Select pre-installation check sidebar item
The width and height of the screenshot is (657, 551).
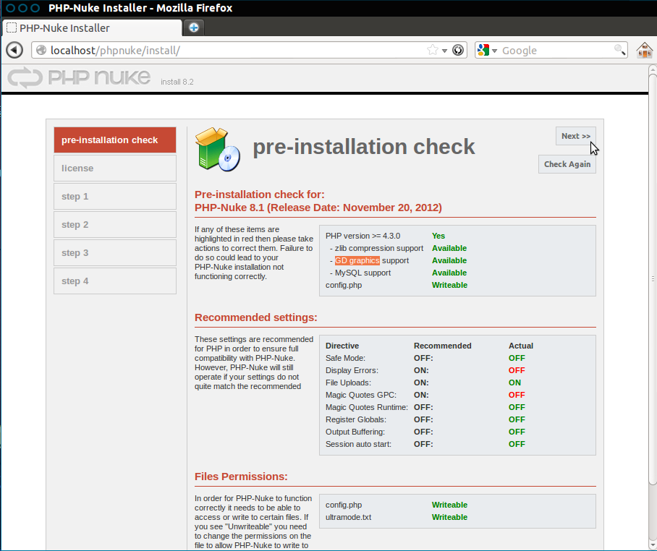point(115,140)
